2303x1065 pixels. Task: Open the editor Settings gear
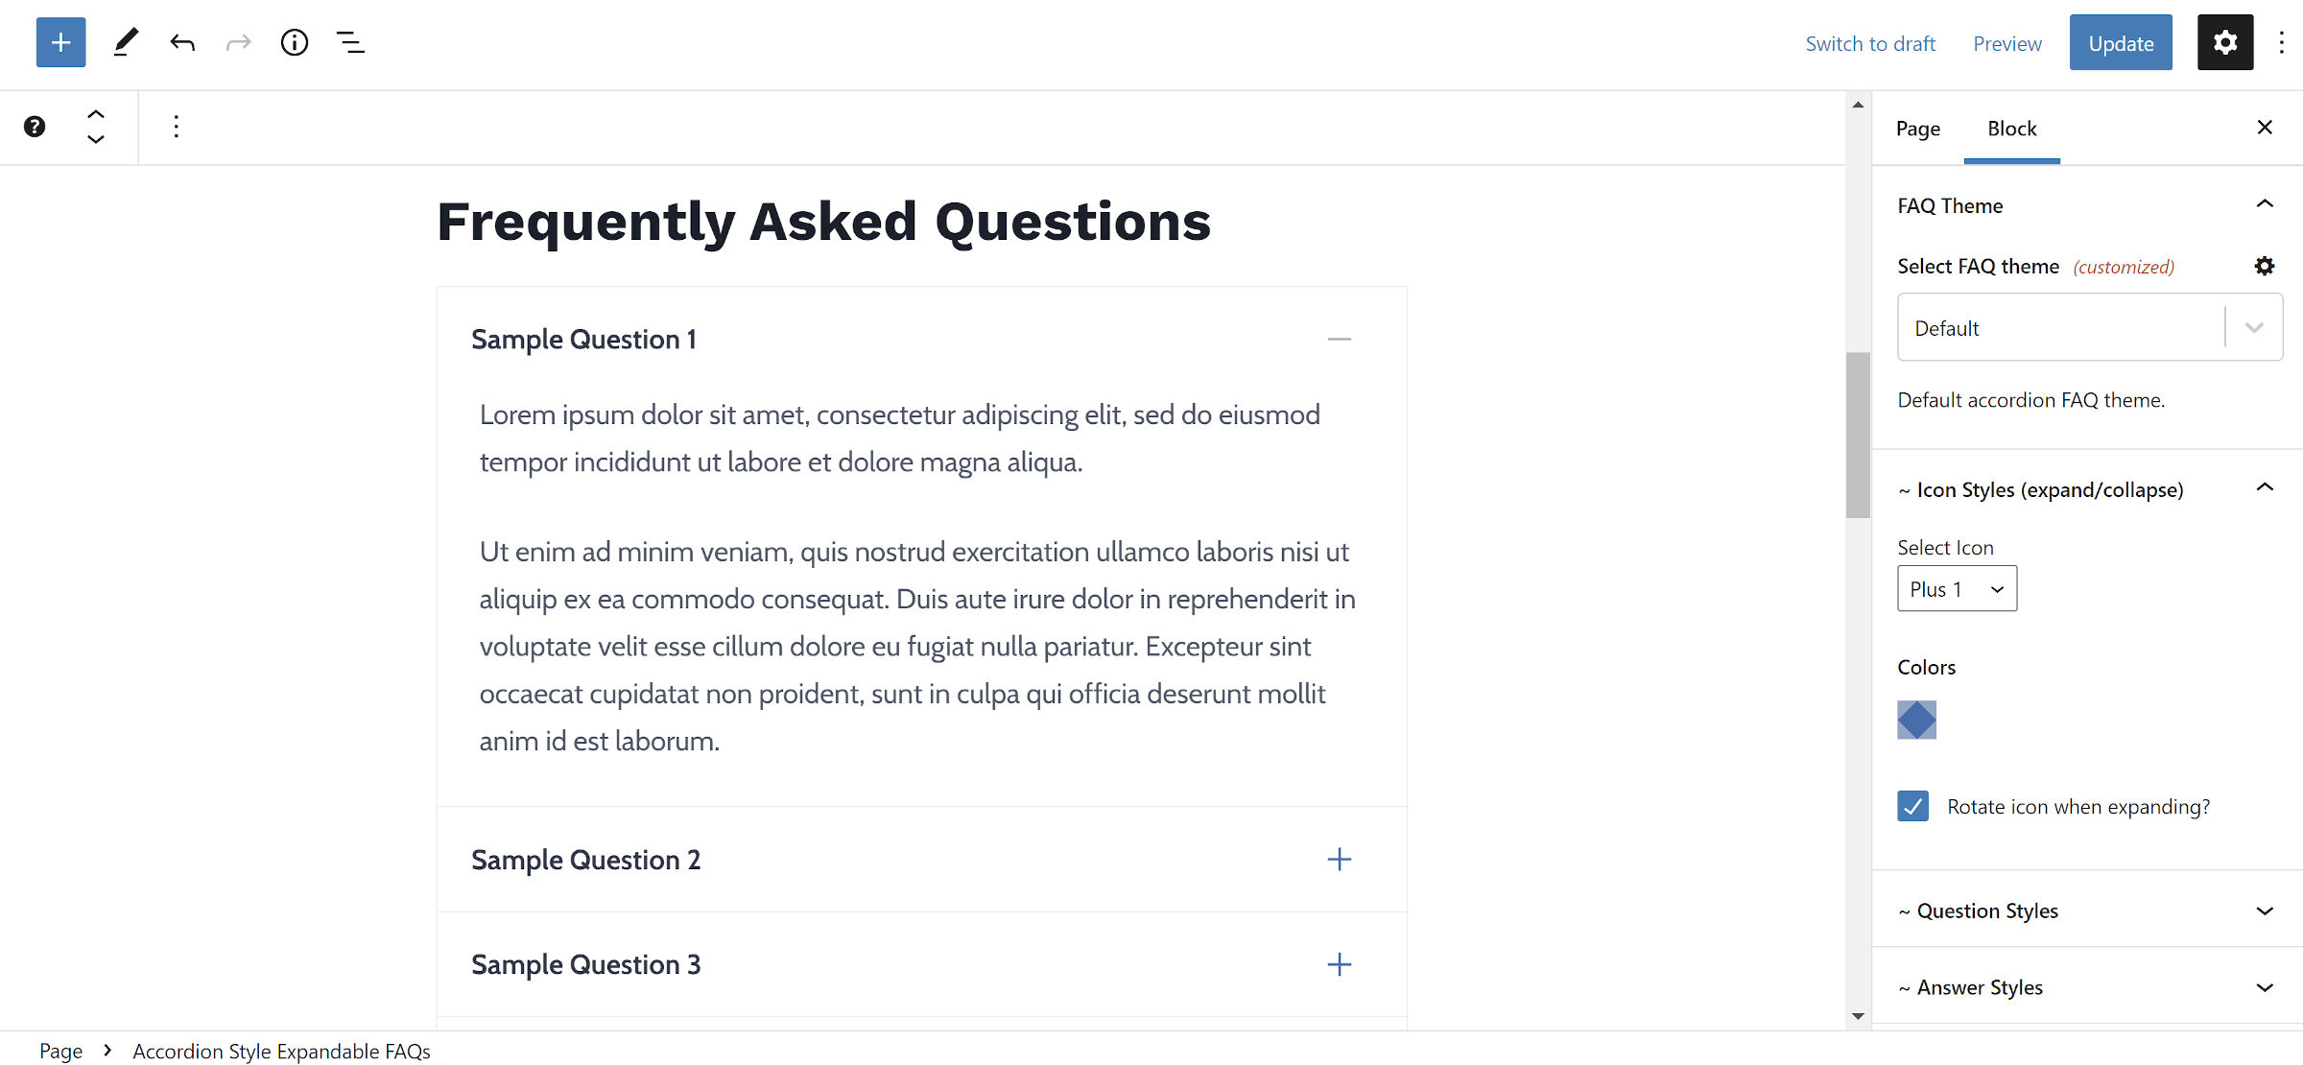tap(2224, 42)
